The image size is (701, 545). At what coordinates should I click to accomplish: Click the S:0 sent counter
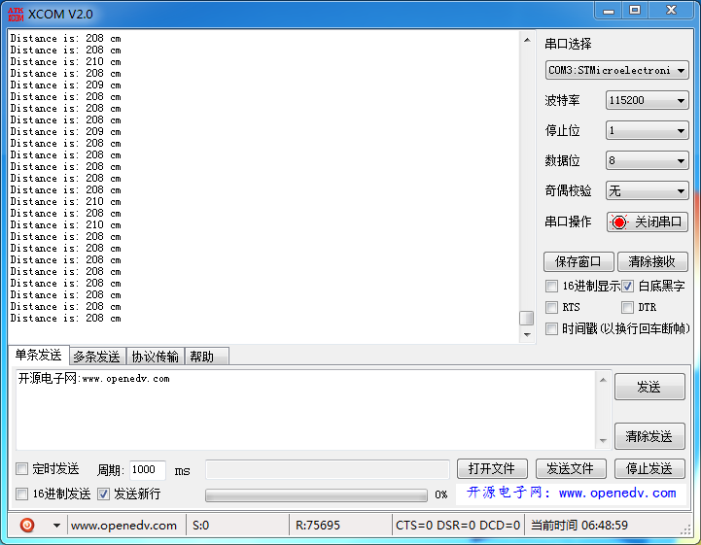(x=200, y=526)
